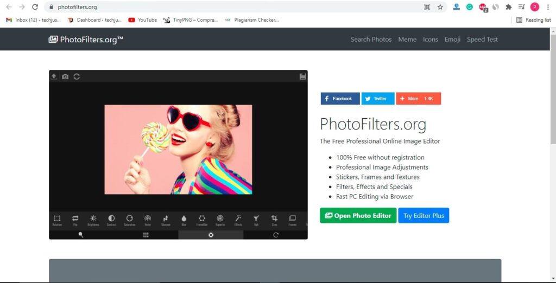
Task: Open the Search Photos menu link
Action: pyautogui.click(x=371, y=40)
